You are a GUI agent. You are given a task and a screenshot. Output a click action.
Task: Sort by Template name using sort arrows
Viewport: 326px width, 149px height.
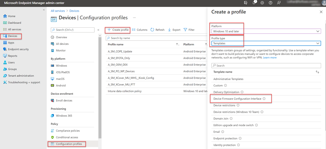[317, 72]
